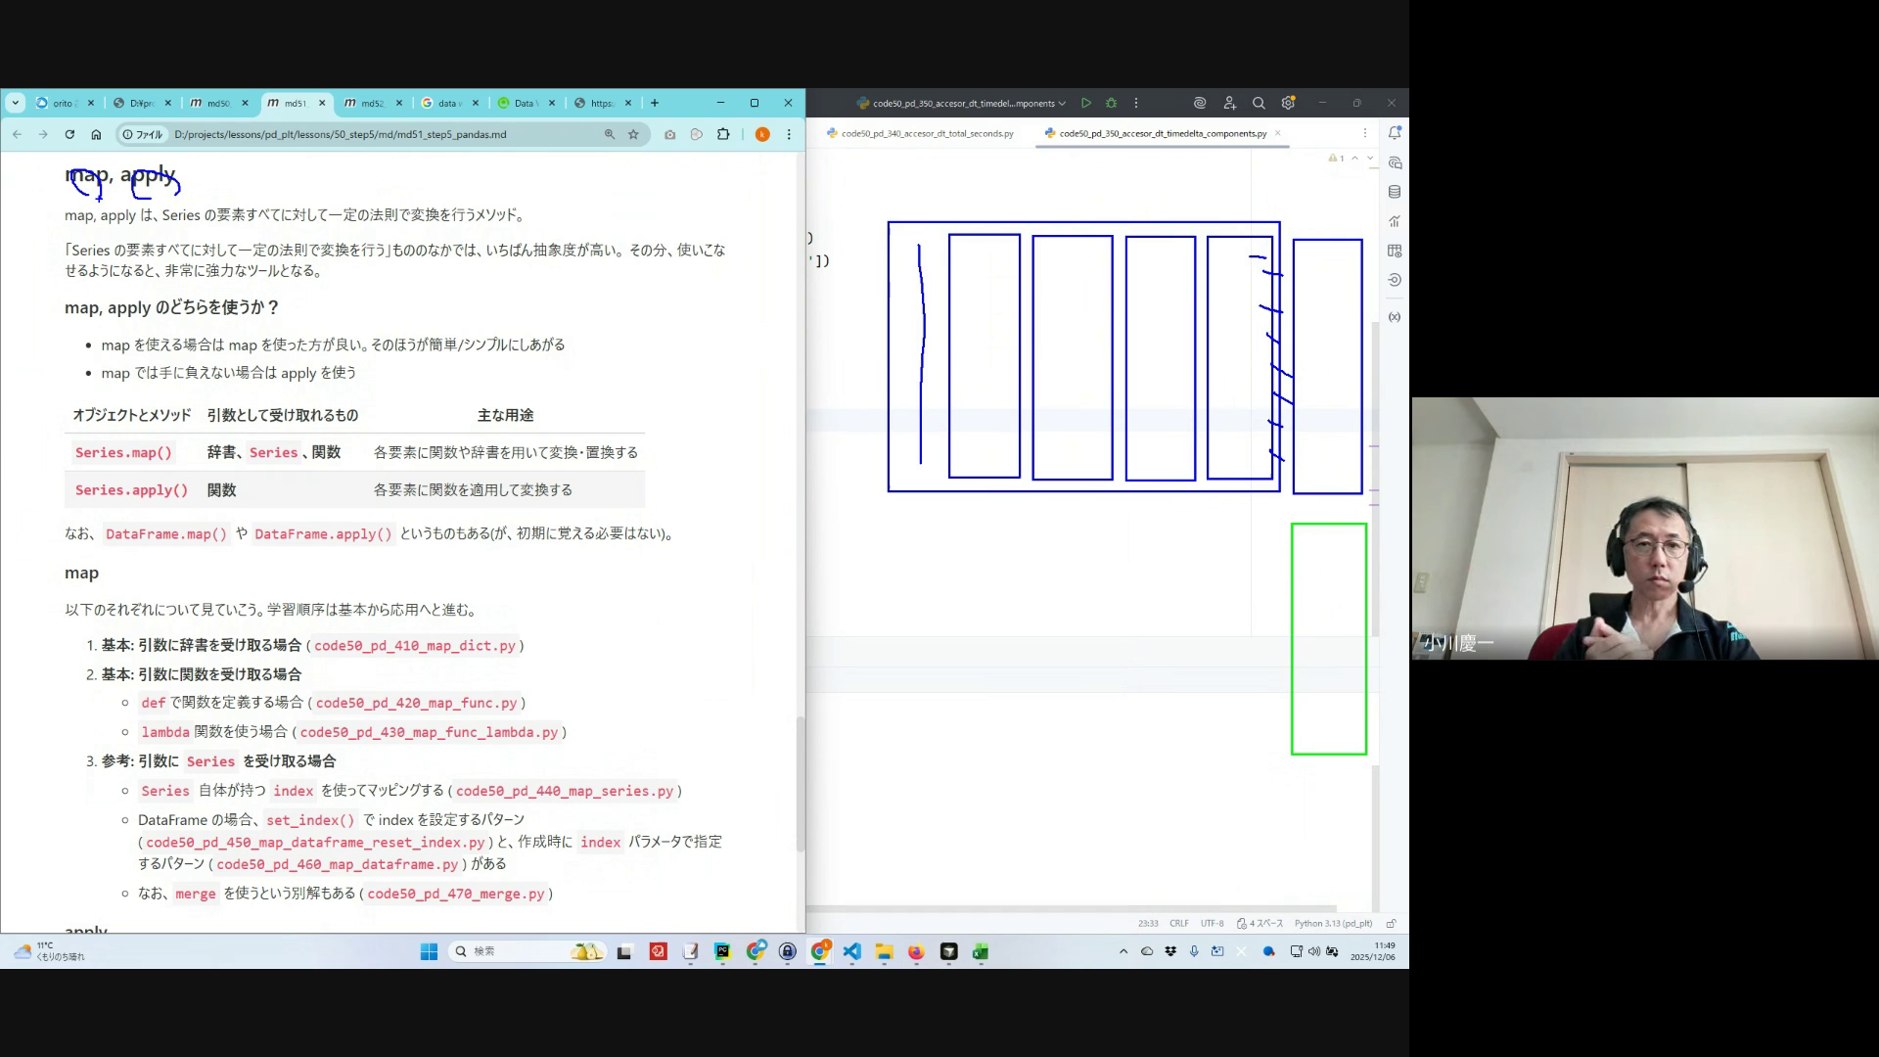Run the script with the green play button
1879x1057 pixels.
[1086, 103]
